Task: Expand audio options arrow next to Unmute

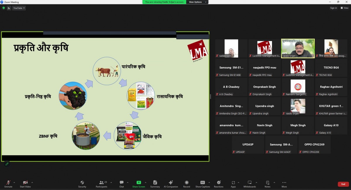Action: pos(14,182)
